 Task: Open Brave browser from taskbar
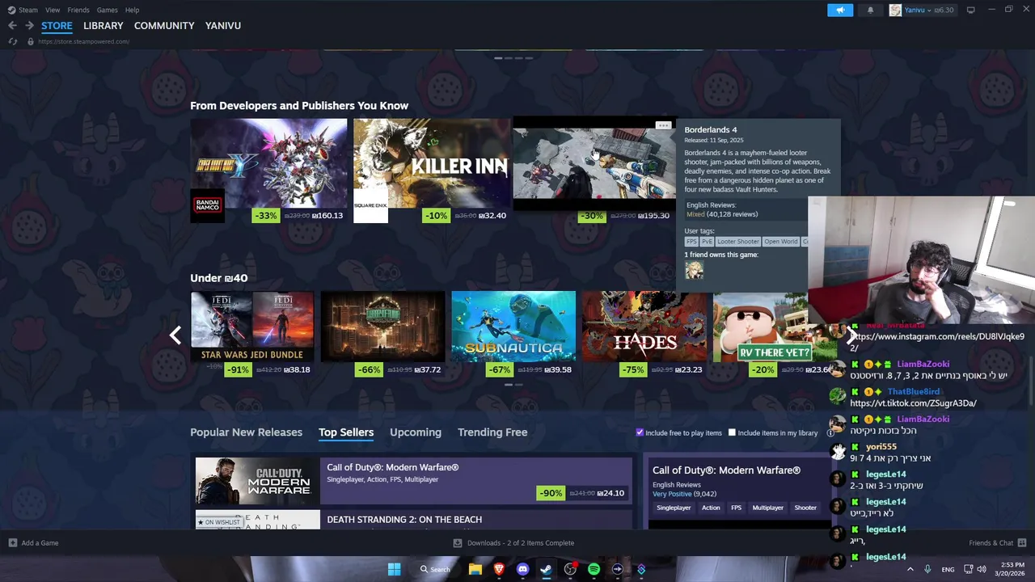[x=499, y=569]
